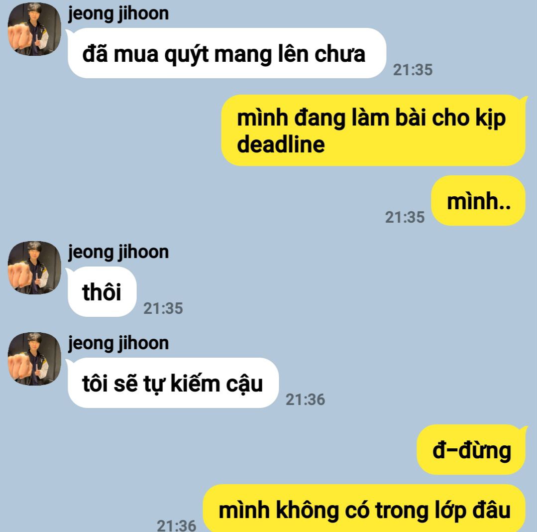Select jeong jihoon name above 'tôi sẽ tự kiếm cậu'
The image size is (537, 532).
[x=118, y=344]
